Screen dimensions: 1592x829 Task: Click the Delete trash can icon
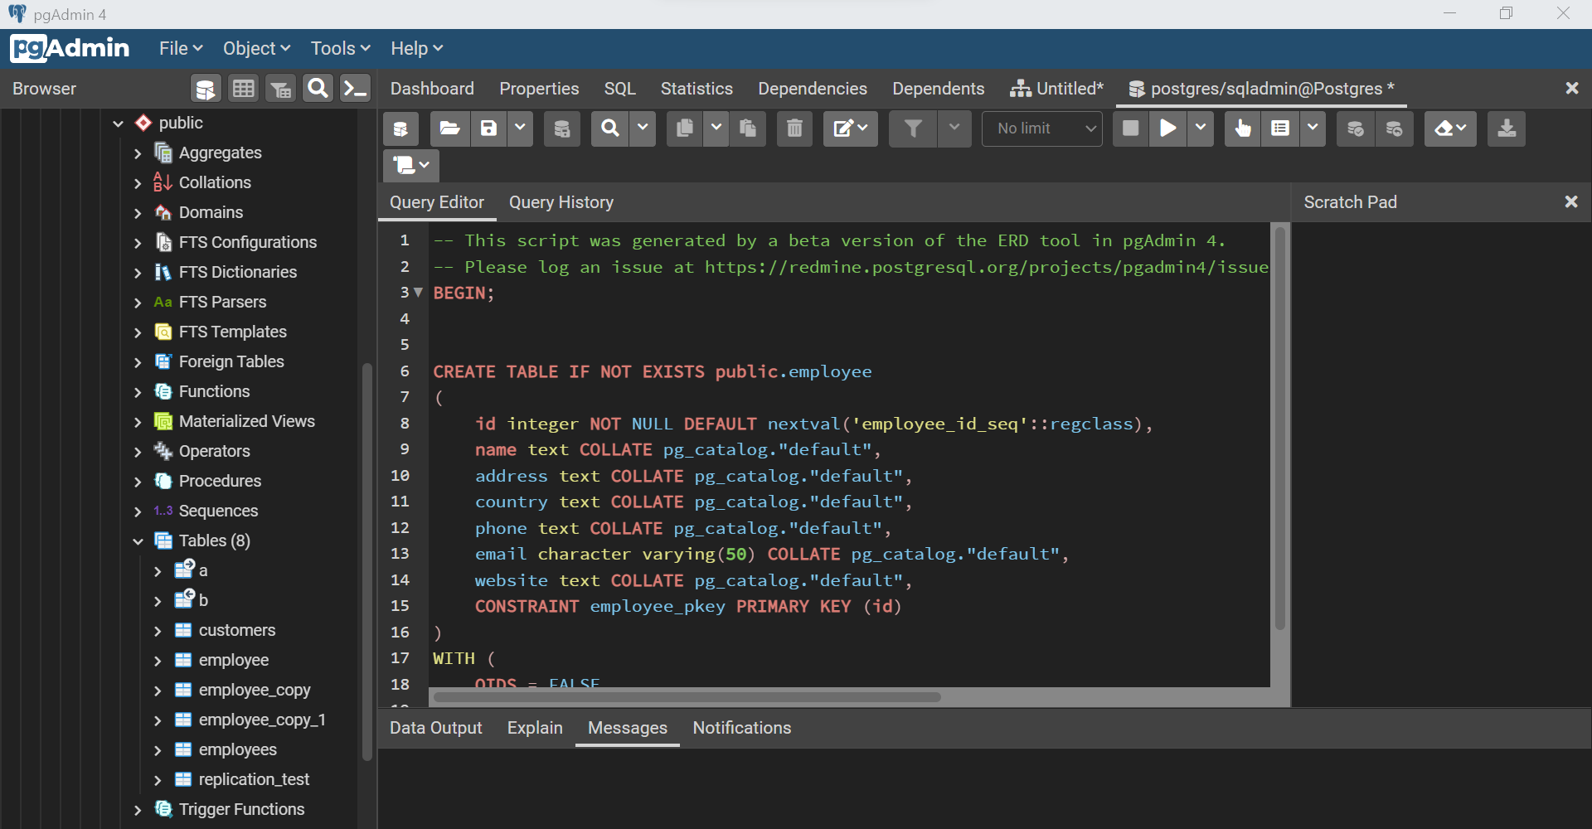pyautogui.click(x=794, y=128)
